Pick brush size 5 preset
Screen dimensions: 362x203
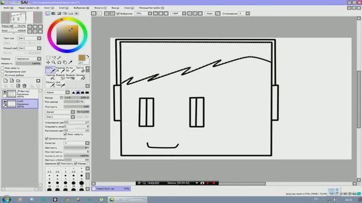tap(49, 177)
